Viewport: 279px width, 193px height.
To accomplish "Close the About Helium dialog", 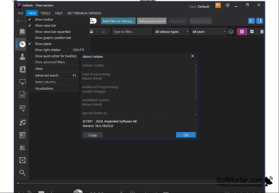I will tap(192, 56).
